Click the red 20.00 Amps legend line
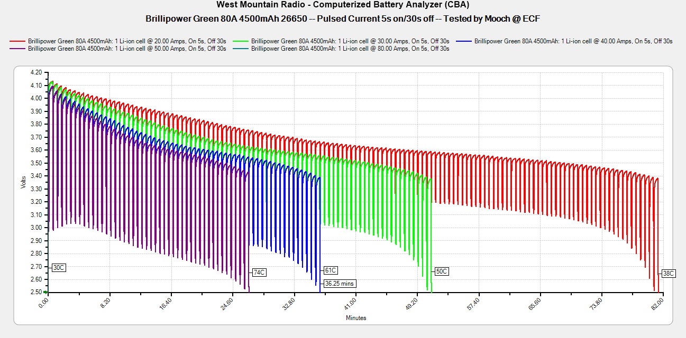 point(17,41)
